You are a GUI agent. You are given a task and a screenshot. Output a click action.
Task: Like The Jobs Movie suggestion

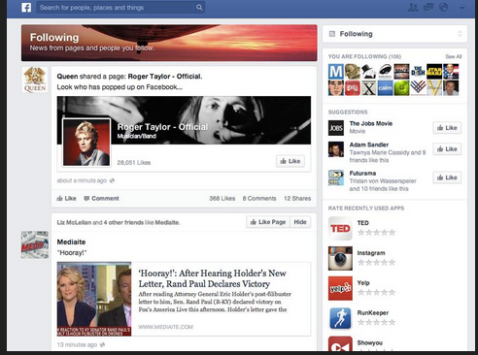point(447,128)
